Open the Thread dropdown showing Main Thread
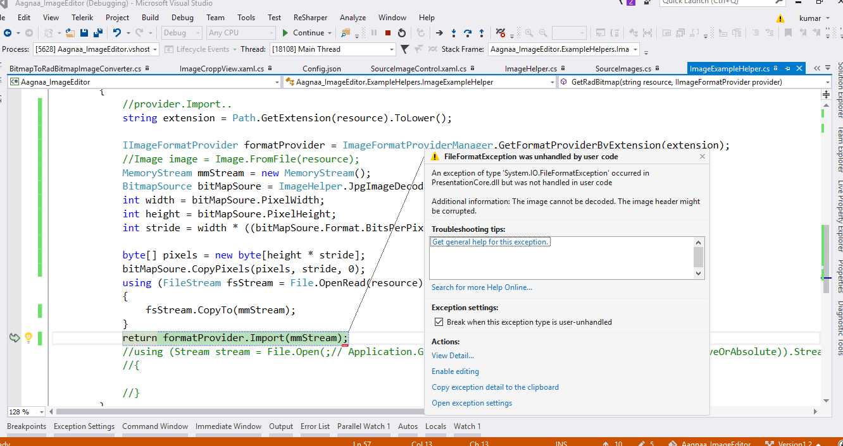 (x=390, y=49)
